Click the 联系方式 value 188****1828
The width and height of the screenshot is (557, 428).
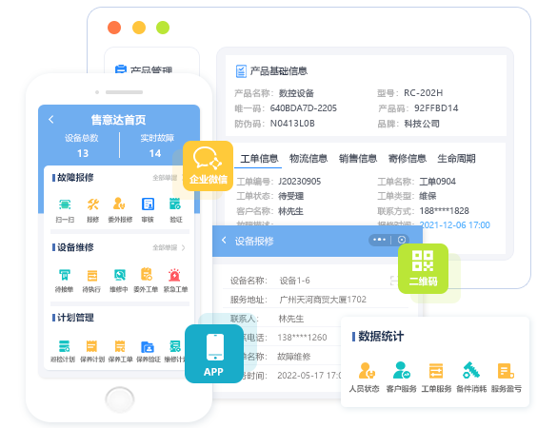pyautogui.click(x=445, y=211)
